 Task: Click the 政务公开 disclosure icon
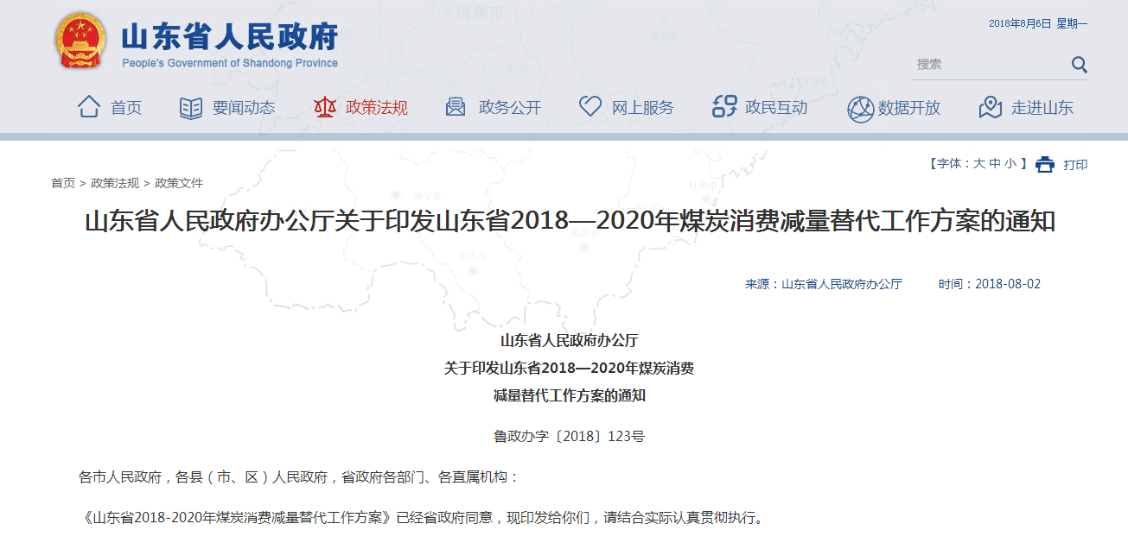pos(455,105)
